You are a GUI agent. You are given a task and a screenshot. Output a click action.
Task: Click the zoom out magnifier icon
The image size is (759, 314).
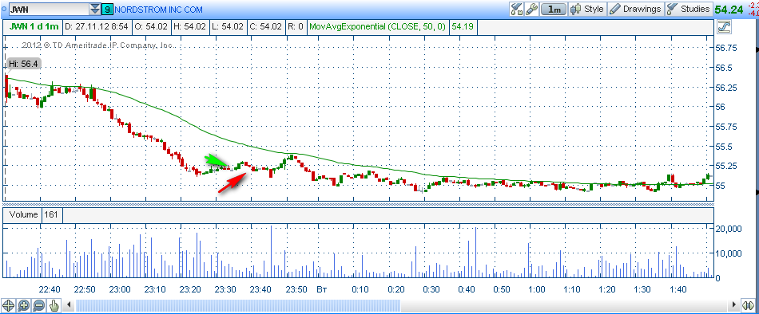(39, 305)
